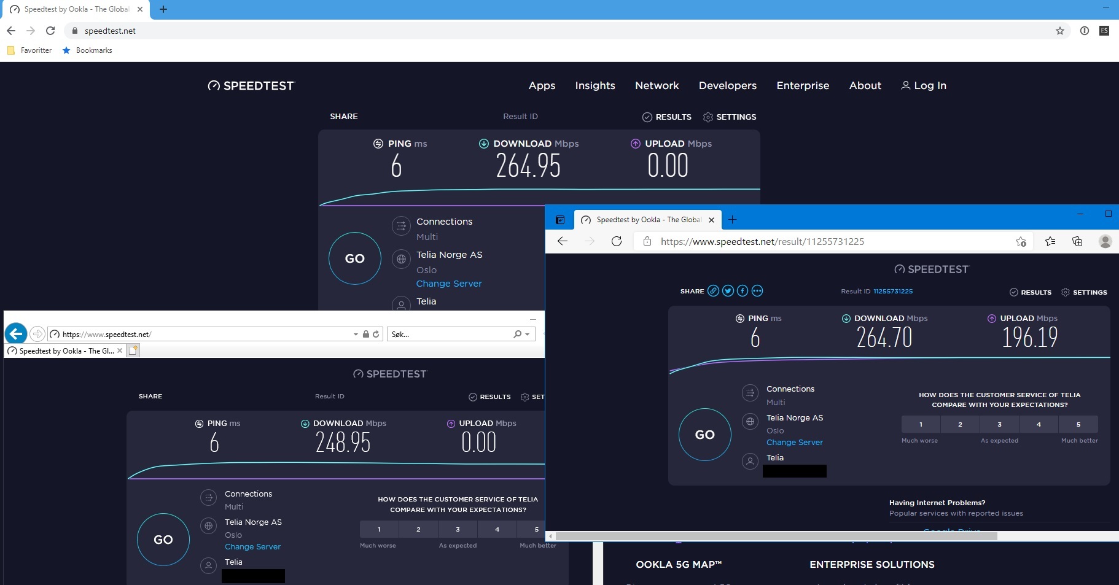
Task: Reload the page in Chrome
Action: tap(50, 31)
